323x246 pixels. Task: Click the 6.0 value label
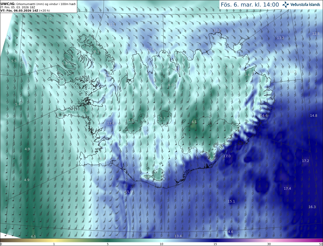(x=171, y=85)
